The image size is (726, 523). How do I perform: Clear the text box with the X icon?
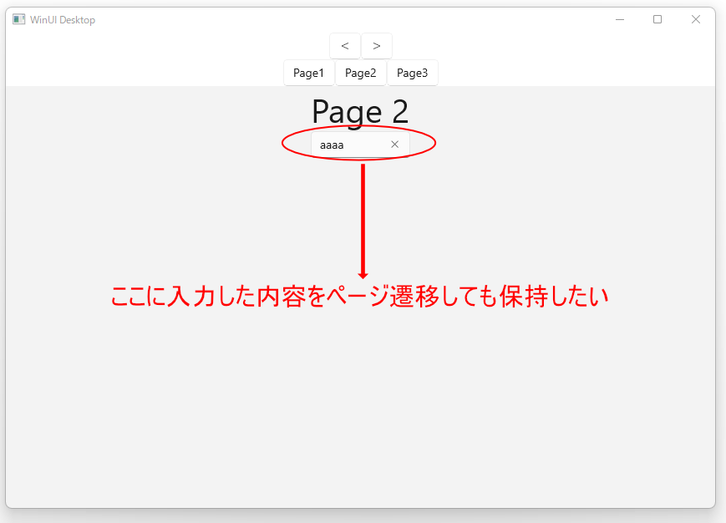(x=394, y=145)
